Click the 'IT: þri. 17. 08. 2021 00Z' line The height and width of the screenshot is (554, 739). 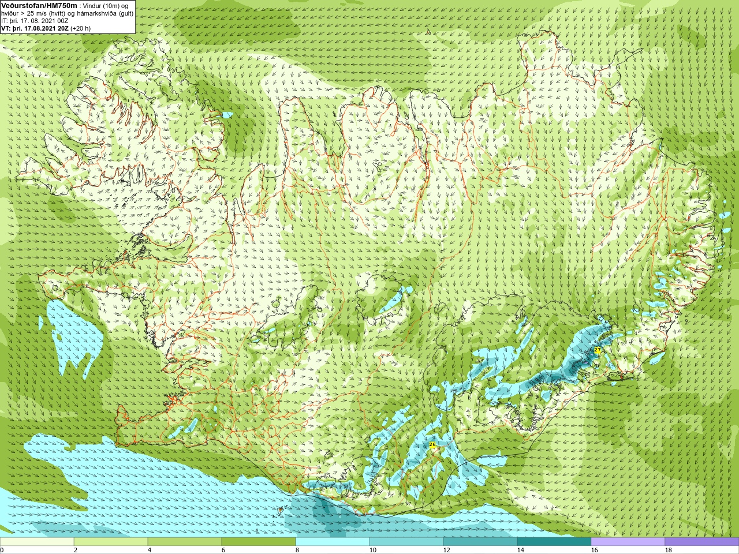(35, 21)
